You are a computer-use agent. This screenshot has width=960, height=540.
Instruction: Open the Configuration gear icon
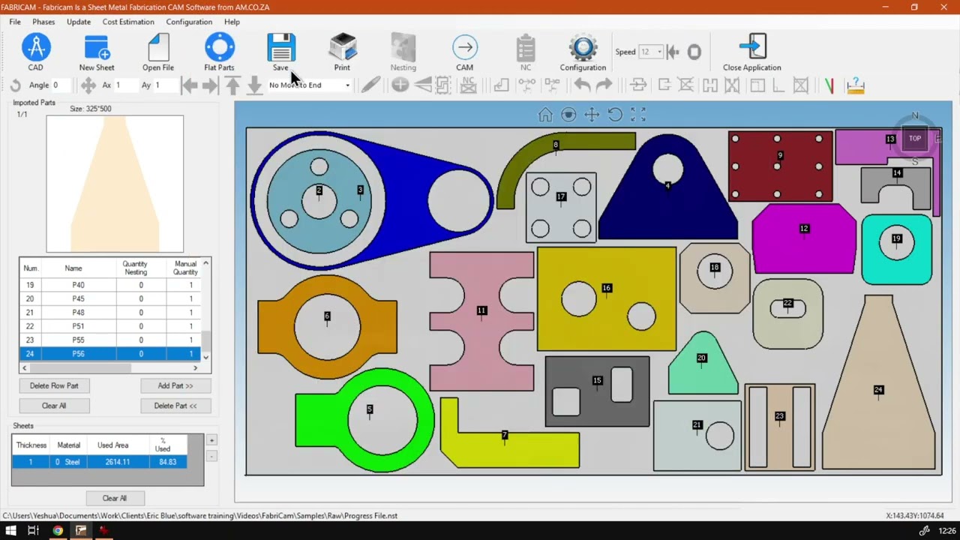(583, 48)
